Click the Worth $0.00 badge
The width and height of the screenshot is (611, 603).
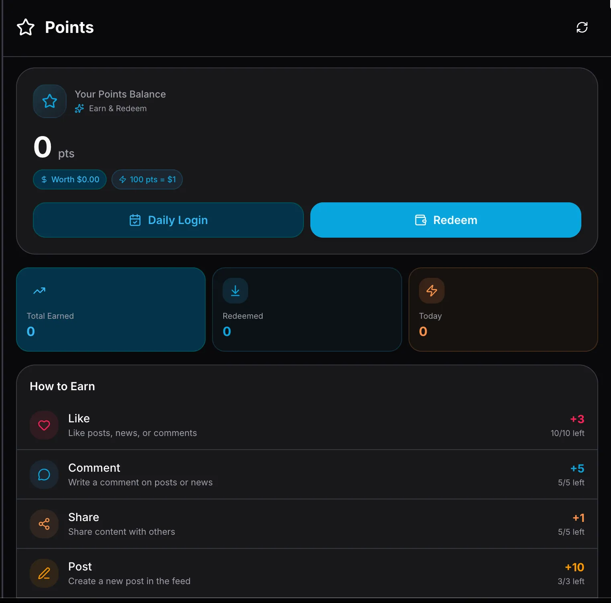point(70,179)
